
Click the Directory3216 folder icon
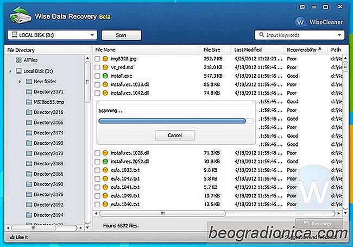click(29, 112)
